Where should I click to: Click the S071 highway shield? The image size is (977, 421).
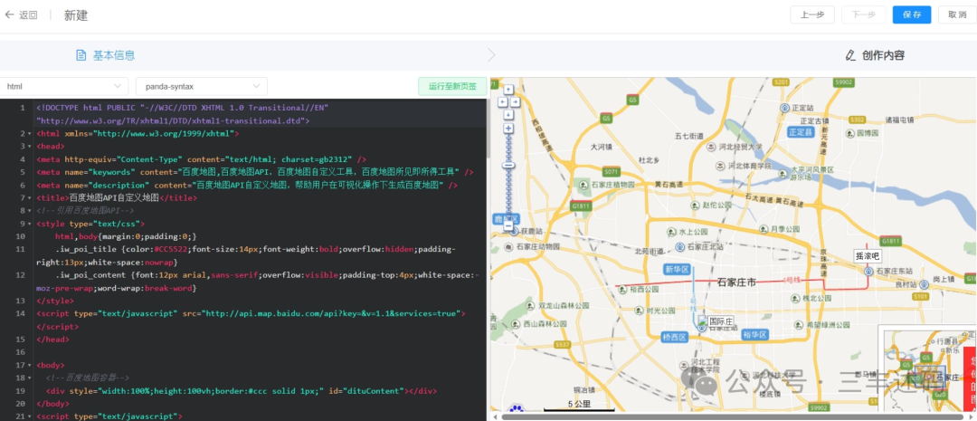pyautogui.click(x=612, y=171)
